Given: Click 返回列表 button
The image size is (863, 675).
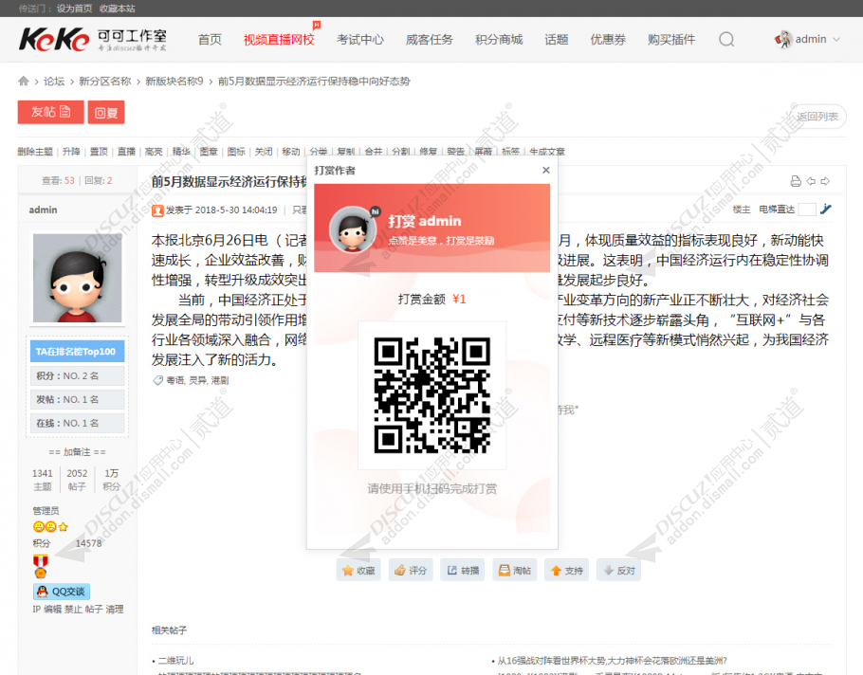Looking at the screenshot, I should point(817,117).
